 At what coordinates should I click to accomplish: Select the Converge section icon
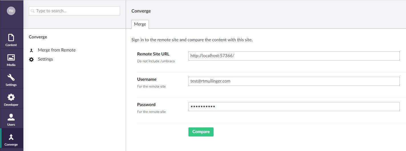[11, 137]
